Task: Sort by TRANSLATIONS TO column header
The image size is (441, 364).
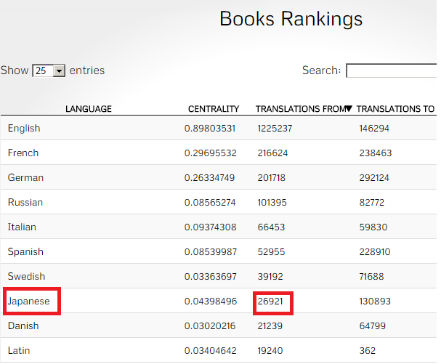Action: (x=395, y=109)
